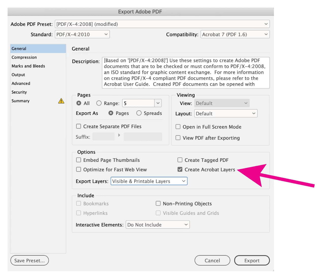The image size is (326, 279).
Task: Check Embed Page Thumbnails option
Action: 79,160
